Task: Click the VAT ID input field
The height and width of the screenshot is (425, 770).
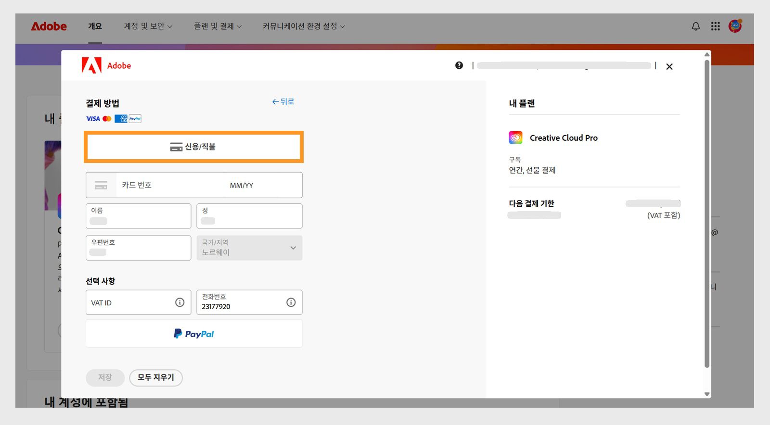Action: [138, 302]
